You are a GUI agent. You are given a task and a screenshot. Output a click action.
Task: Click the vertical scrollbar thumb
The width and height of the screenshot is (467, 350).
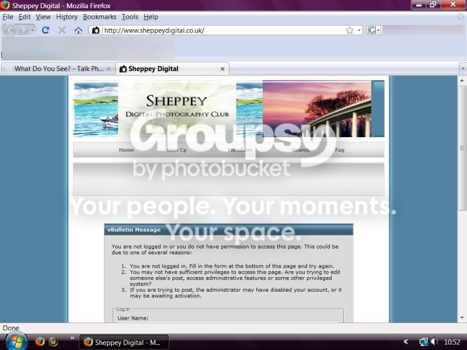point(462,148)
